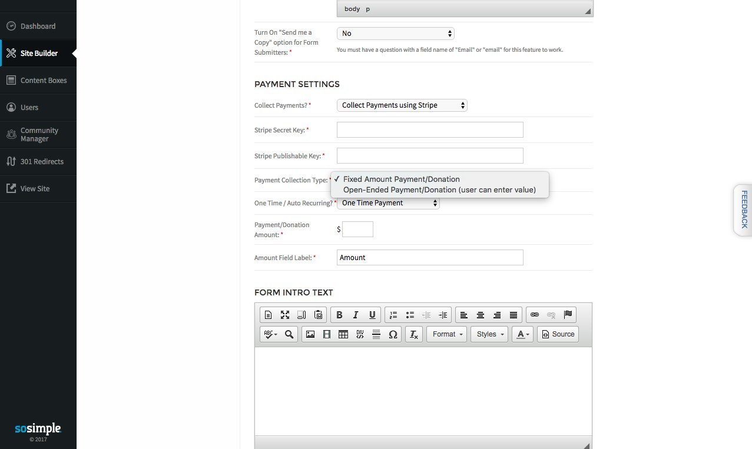Switch editor to Source view
This screenshot has height=449, width=752.
pyautogui.click(x=558, y=334)
